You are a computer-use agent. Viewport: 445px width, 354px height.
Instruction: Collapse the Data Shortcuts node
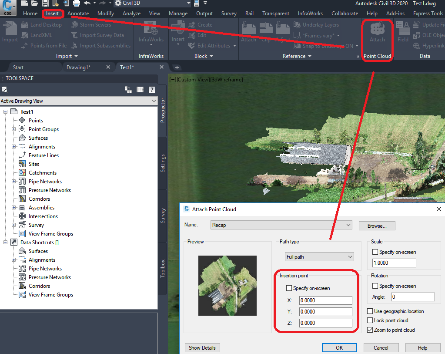pyautogui.click(x=5, y=243)
